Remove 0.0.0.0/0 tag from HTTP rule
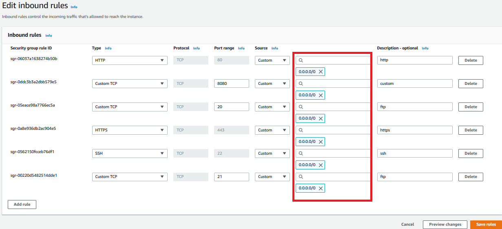This screenshot has width=502, height=229. pyautogui.click(x=321, y=72)
